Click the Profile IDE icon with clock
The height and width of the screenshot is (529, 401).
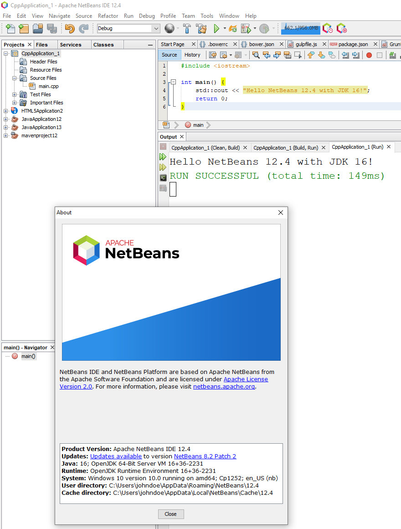click(328, 28)
